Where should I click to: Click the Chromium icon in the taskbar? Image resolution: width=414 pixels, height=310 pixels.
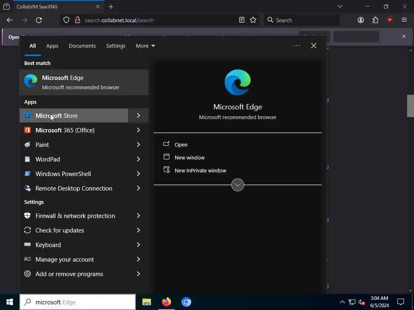tap(186, 302)
